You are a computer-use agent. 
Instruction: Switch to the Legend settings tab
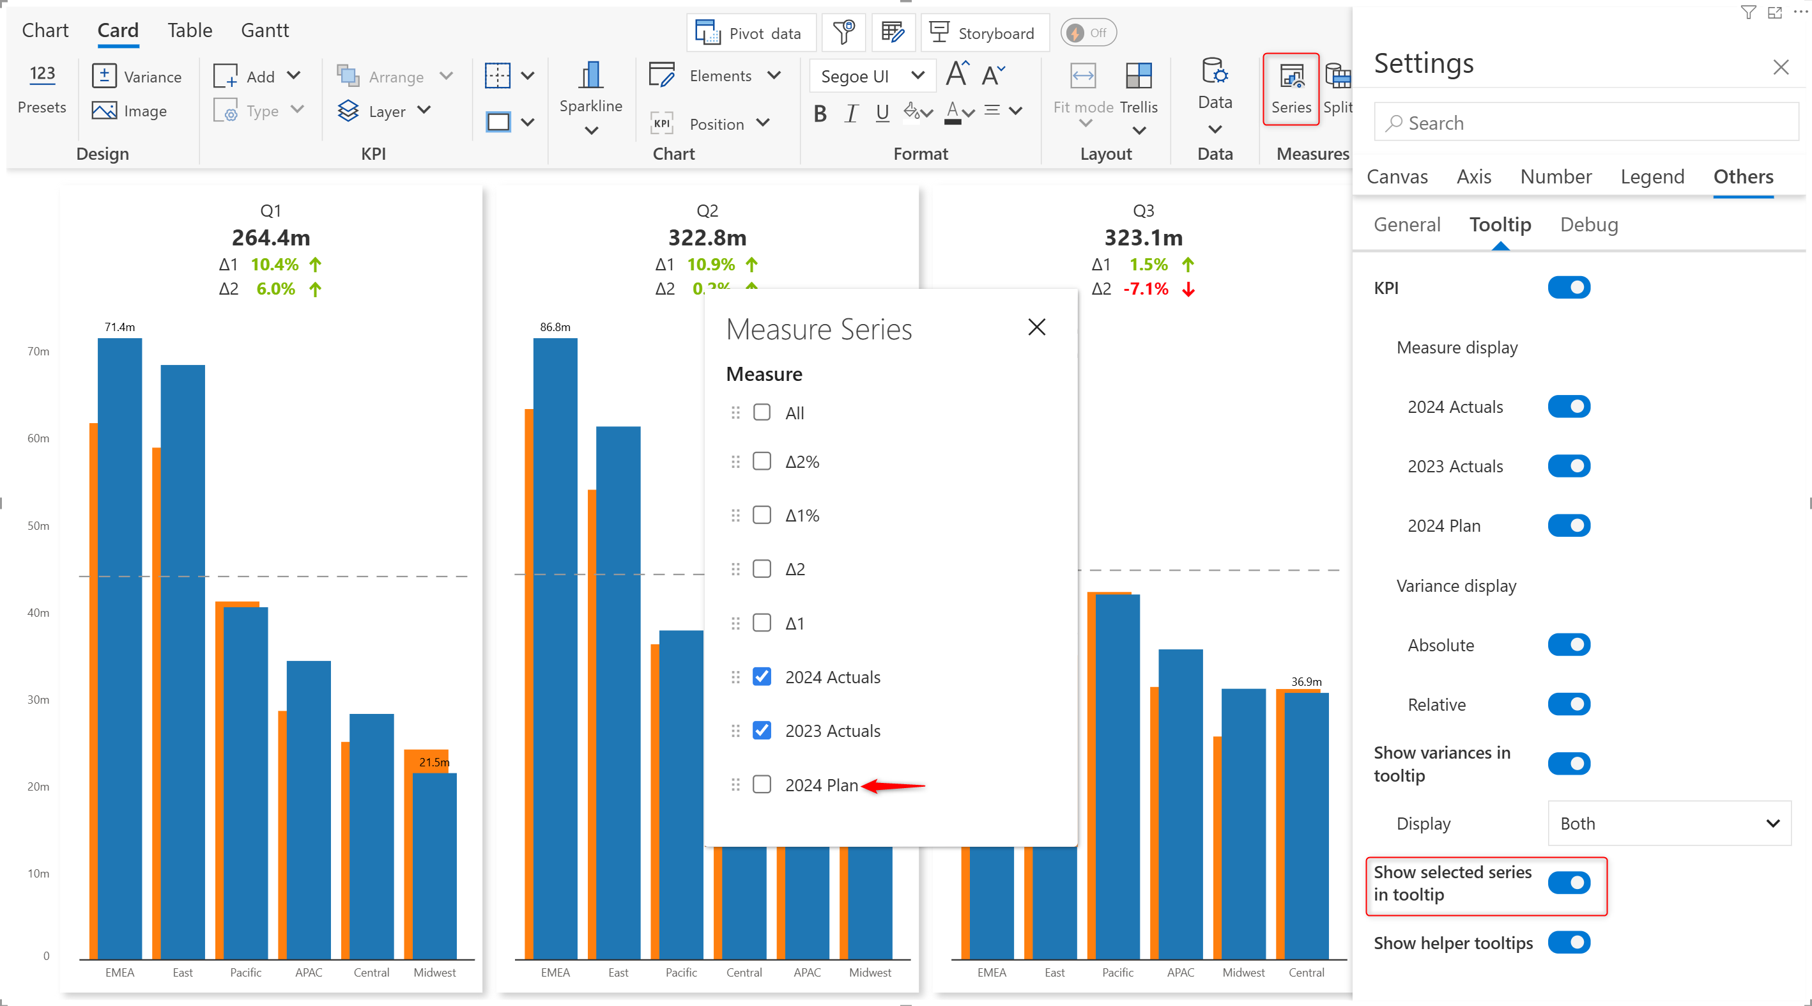1652,176
